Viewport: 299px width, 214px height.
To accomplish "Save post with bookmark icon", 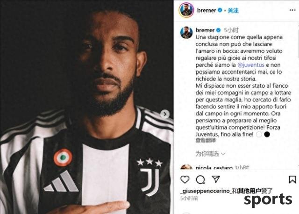I will tap(292, 179).
